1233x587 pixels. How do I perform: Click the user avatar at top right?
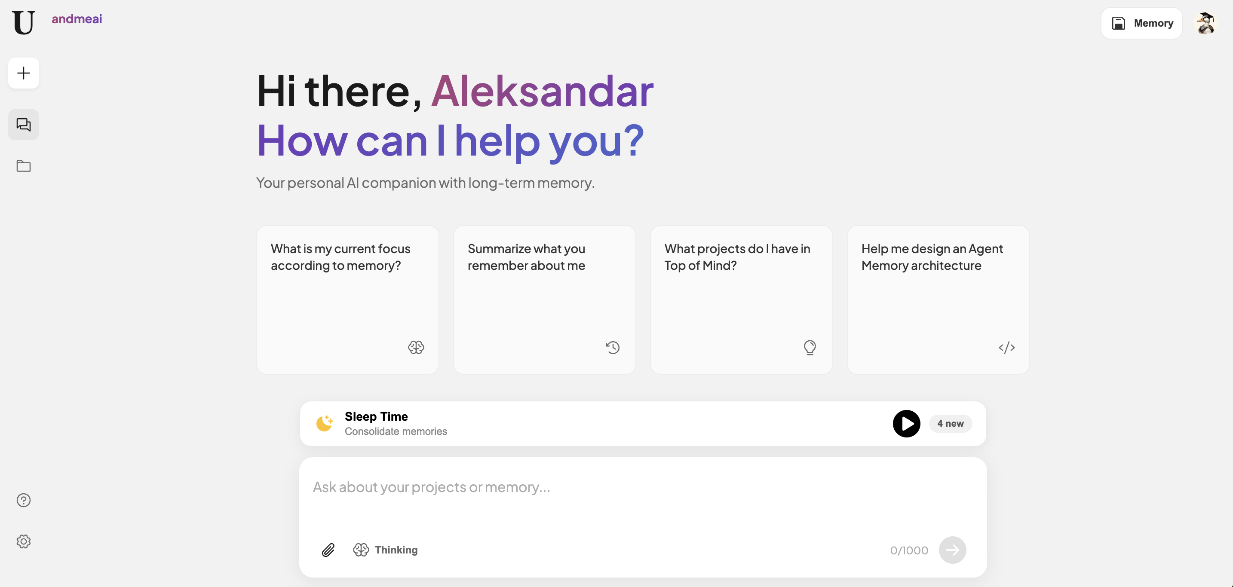click(1205, 23)
